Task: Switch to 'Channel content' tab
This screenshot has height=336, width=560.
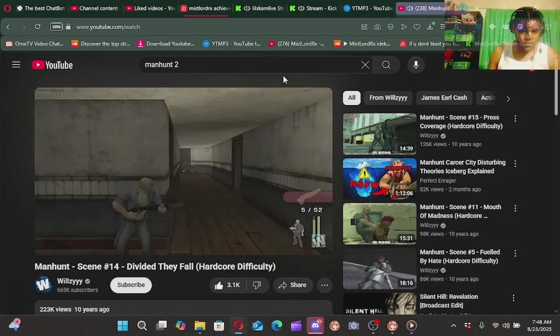Action: (95, 8)
